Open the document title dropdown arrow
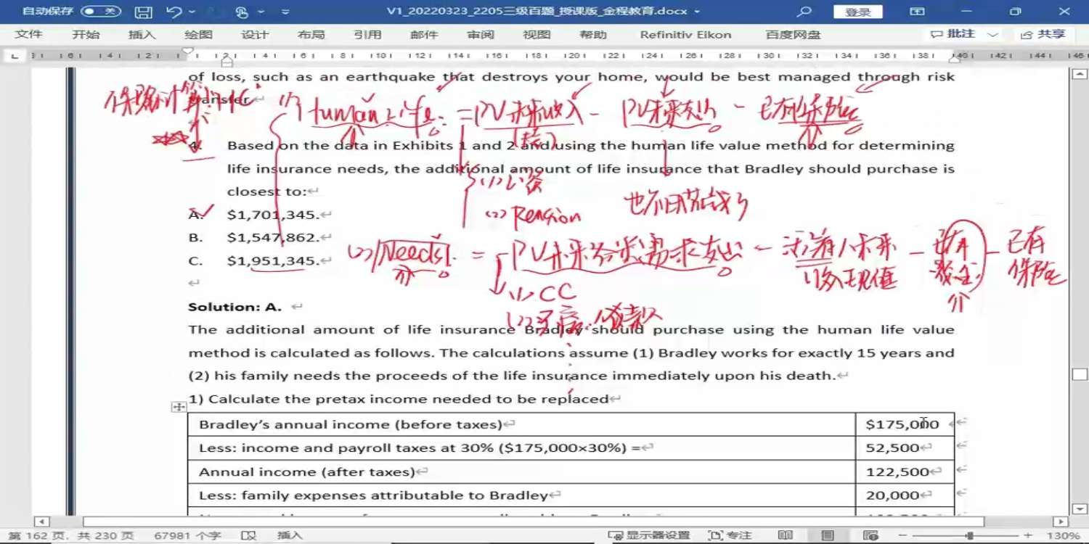This screenshot has width=1089, height=544. click(697, 12)
